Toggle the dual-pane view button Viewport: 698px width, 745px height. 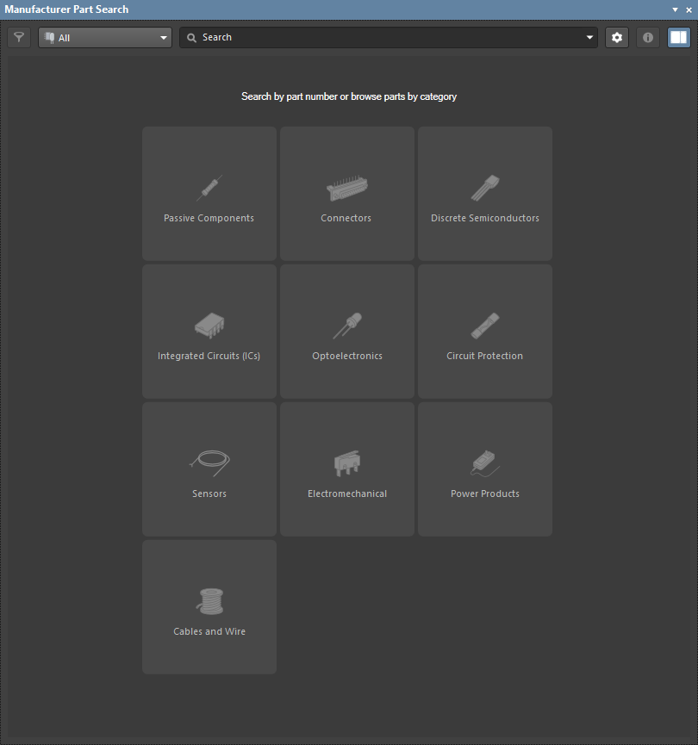tap(678, 37)
